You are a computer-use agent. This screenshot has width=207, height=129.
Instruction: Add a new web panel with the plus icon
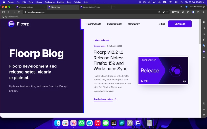(x=204, y=57)
